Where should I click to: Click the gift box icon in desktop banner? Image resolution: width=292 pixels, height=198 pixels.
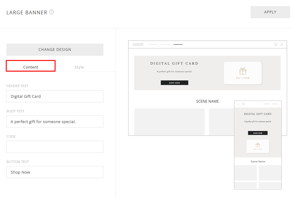(243, 71)
